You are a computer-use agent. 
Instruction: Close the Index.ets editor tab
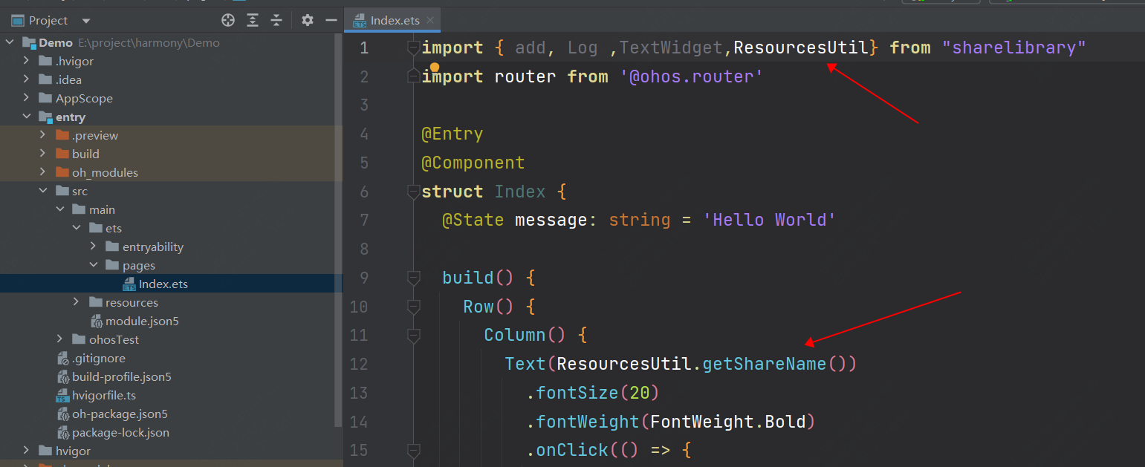pos(430,20)
